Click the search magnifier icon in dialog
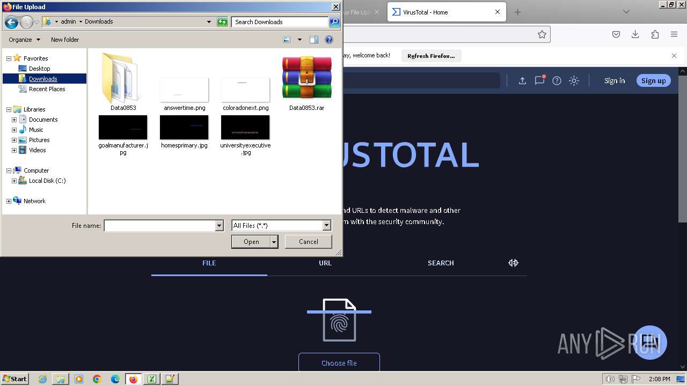The width and height of the screenshot is (687, 386). point(334,22)
